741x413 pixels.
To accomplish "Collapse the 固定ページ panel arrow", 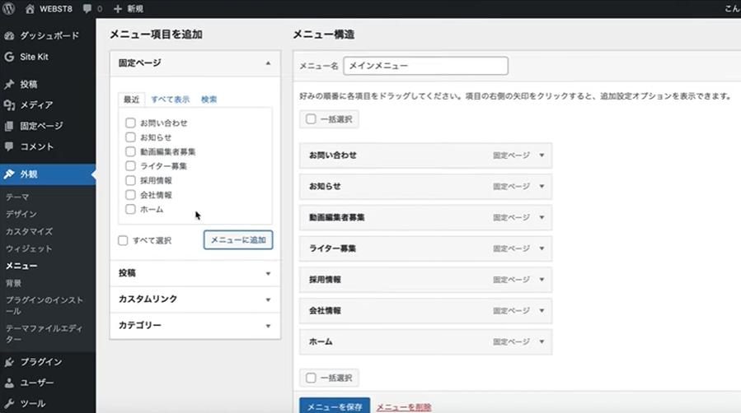I will (268, 63).
